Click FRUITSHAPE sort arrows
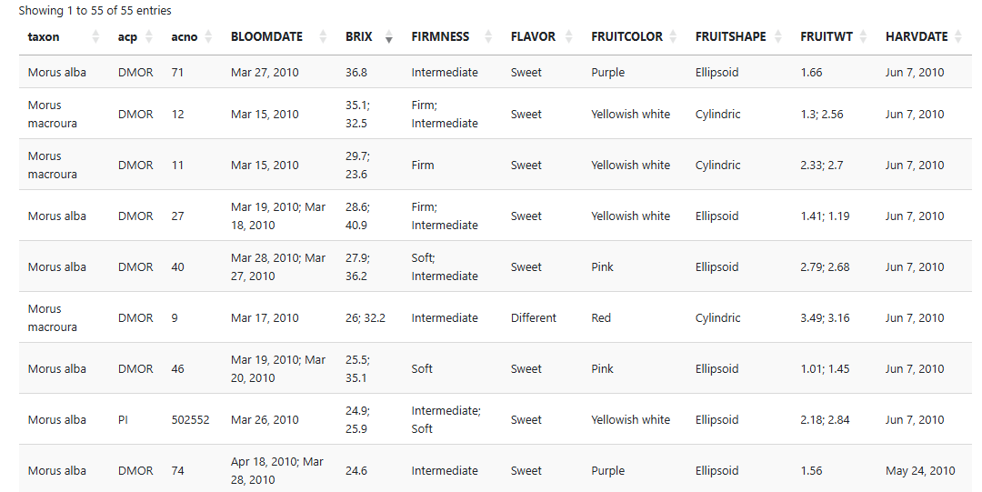Screen dimensions: 982x492 point(777,37)
